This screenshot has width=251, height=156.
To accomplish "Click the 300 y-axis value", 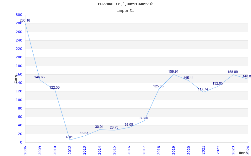I will pyautogui.click(x=19, y=15).
